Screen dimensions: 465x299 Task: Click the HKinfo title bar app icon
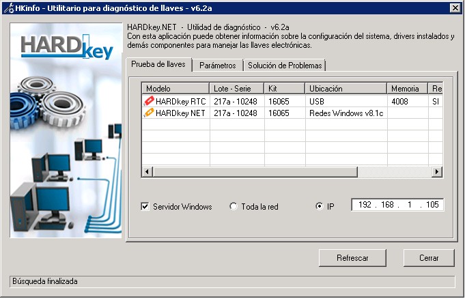pos(9,8)
